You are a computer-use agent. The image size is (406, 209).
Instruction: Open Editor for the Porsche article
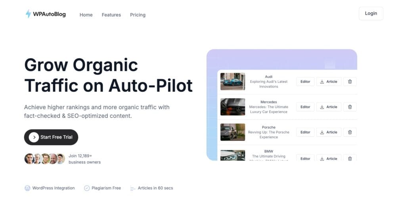coord(305,132)
